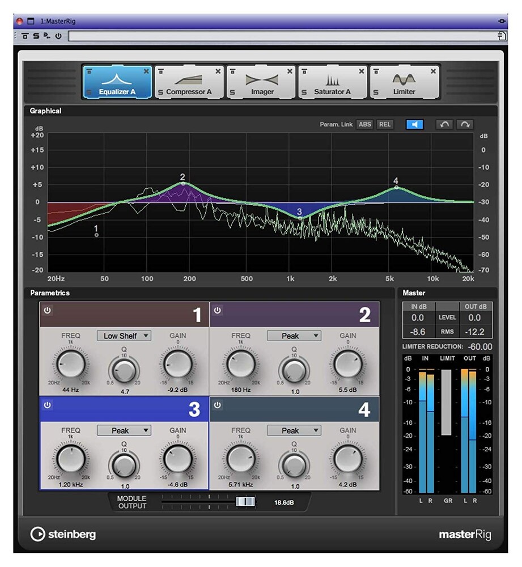522x567 pixels.
Task: Click the pin icon in the title bar
Action: (x=502, y=22)
